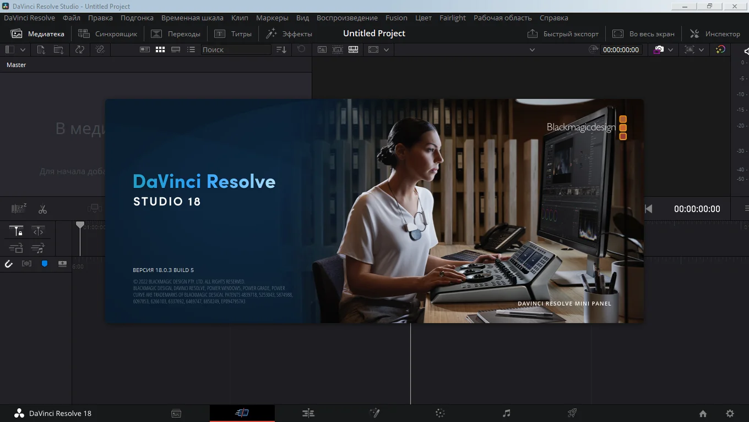Click the import media file icon

click(x=41, y=49)
